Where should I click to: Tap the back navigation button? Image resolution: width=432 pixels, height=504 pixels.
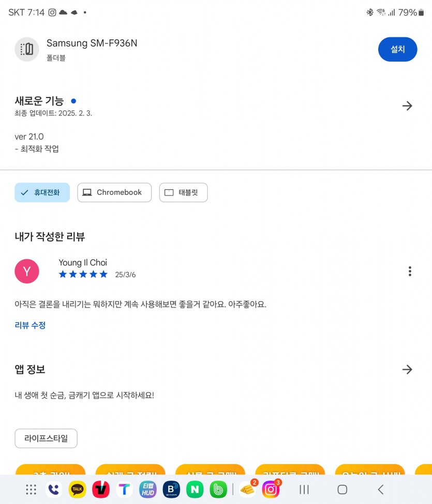pyautogui.click(x=381, y=489)
